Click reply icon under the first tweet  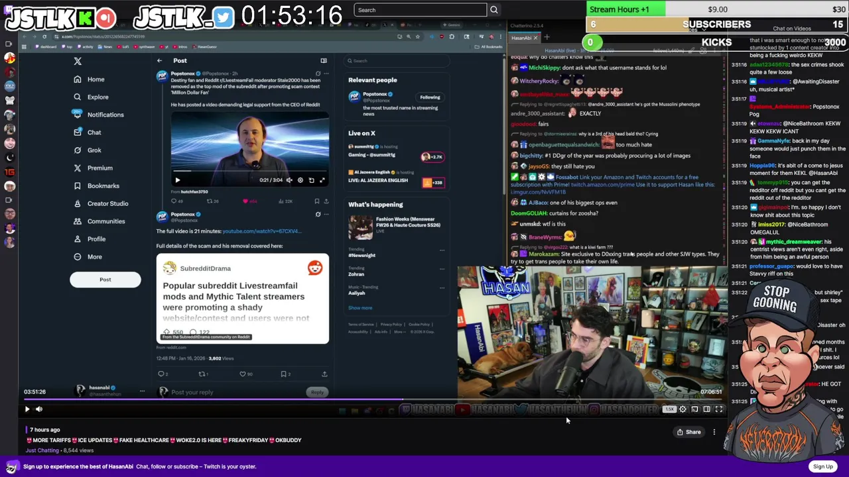point(175,201)
